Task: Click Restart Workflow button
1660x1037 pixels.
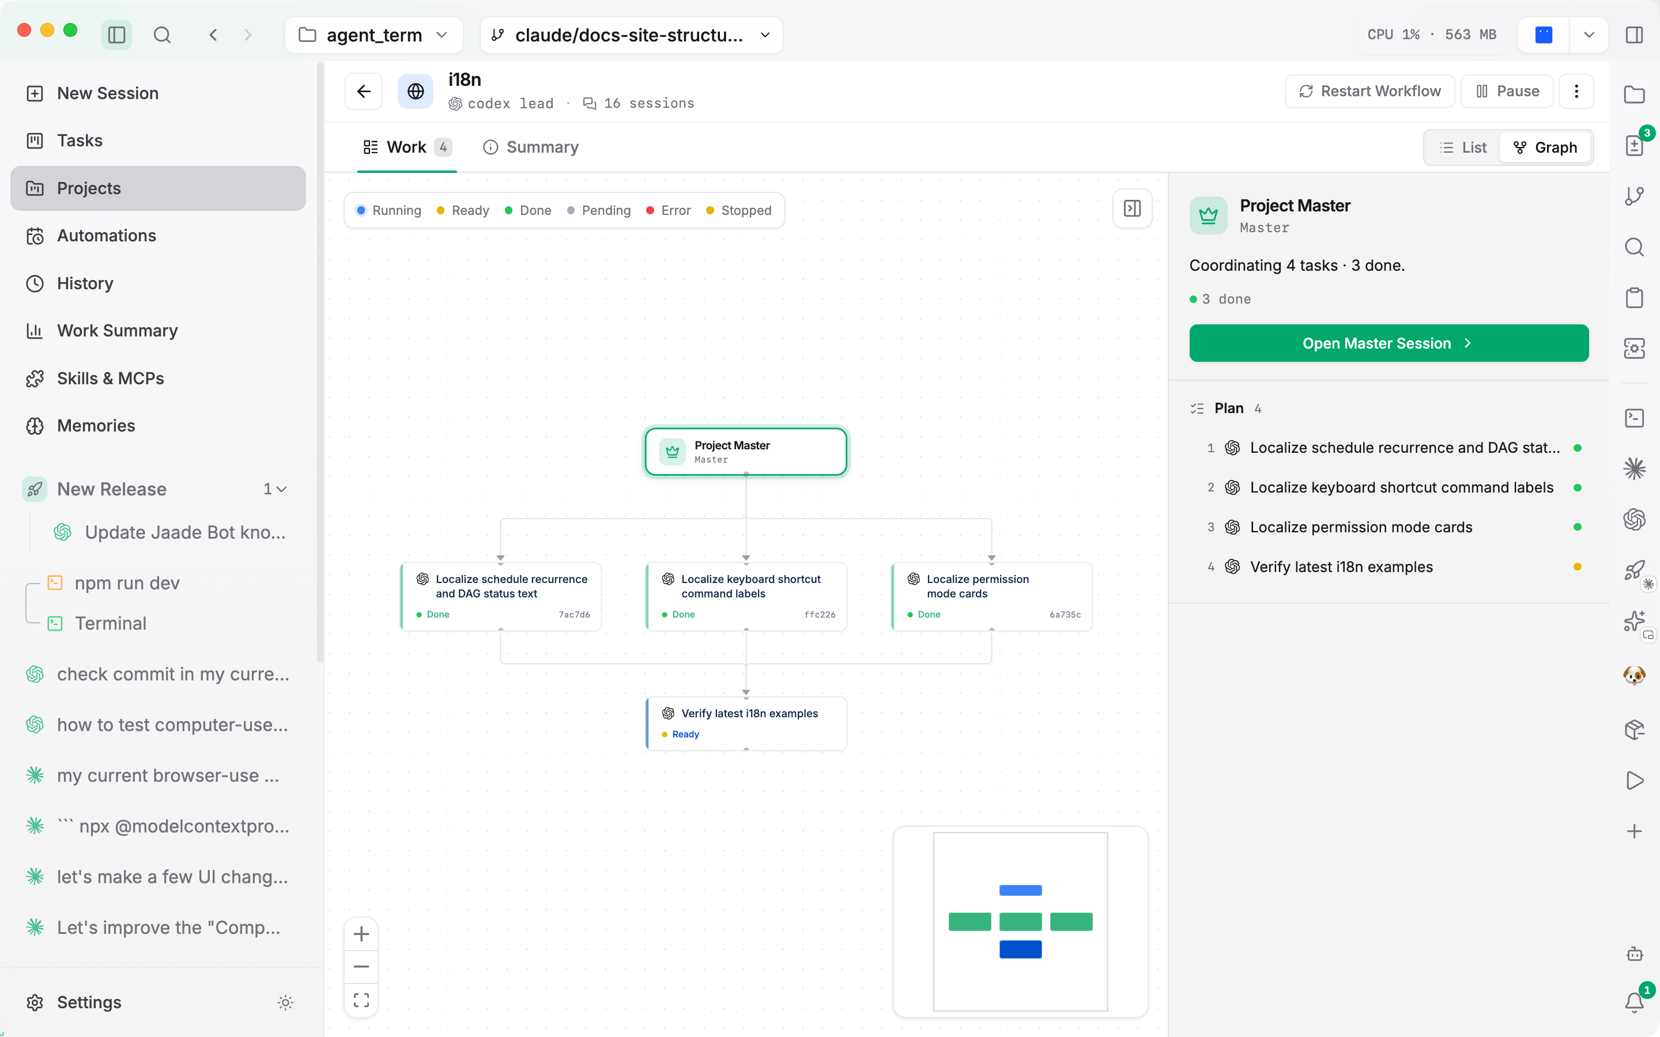Action: pyautogui.click(x=1370, y=91)
